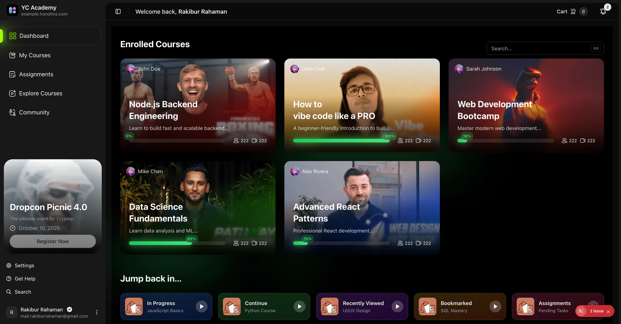
Task: Open the Web Development Bootcamp course card
Action: (526, 105)
